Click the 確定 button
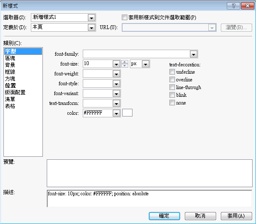The width and height of the screenshot is (256, 224). pyautogui.click(x=164, y=216)
